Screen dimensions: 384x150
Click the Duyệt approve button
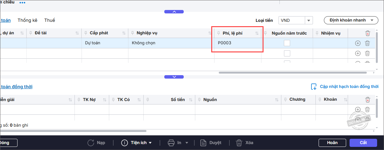tap(211, 143)
